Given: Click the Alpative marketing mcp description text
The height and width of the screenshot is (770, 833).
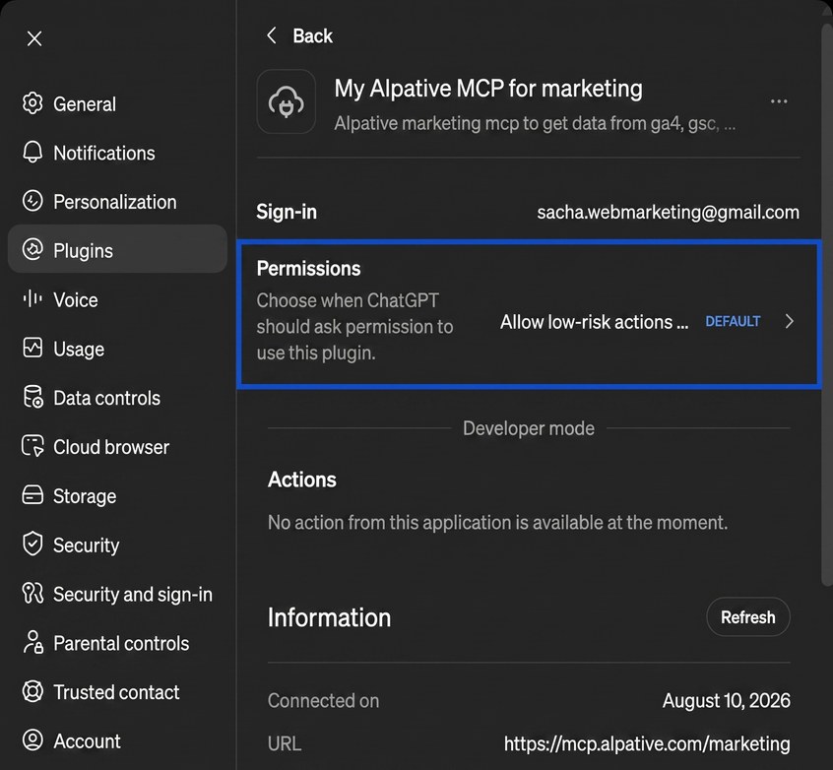Looking at the screenshot, I should point(535,123).
